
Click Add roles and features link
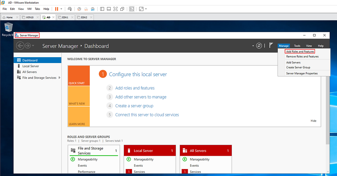tap(135, 88)
